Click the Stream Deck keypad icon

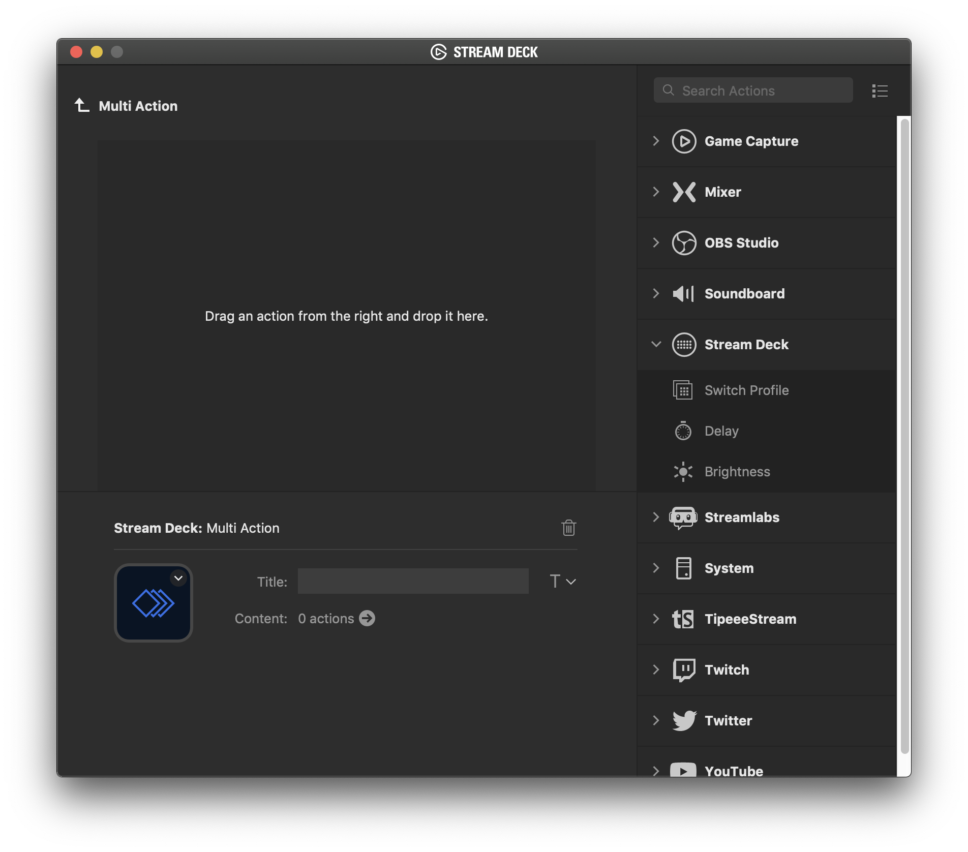coord(684,345)
